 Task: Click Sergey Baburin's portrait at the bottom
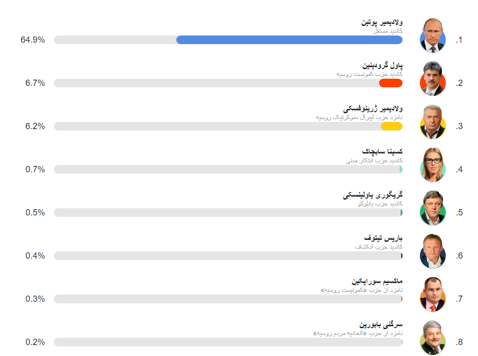(x=432, y=338)
